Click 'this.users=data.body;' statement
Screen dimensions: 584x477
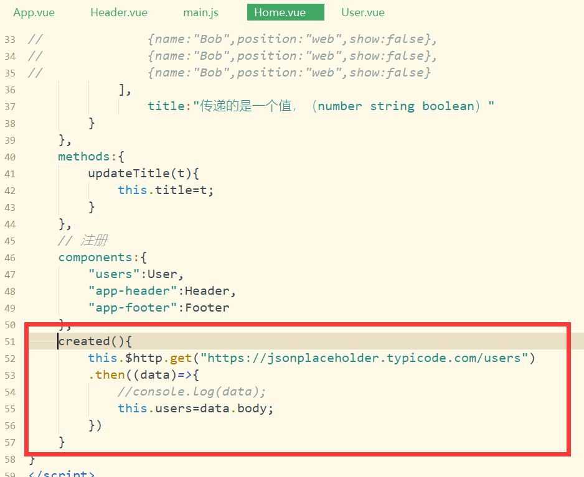[195, 409]
